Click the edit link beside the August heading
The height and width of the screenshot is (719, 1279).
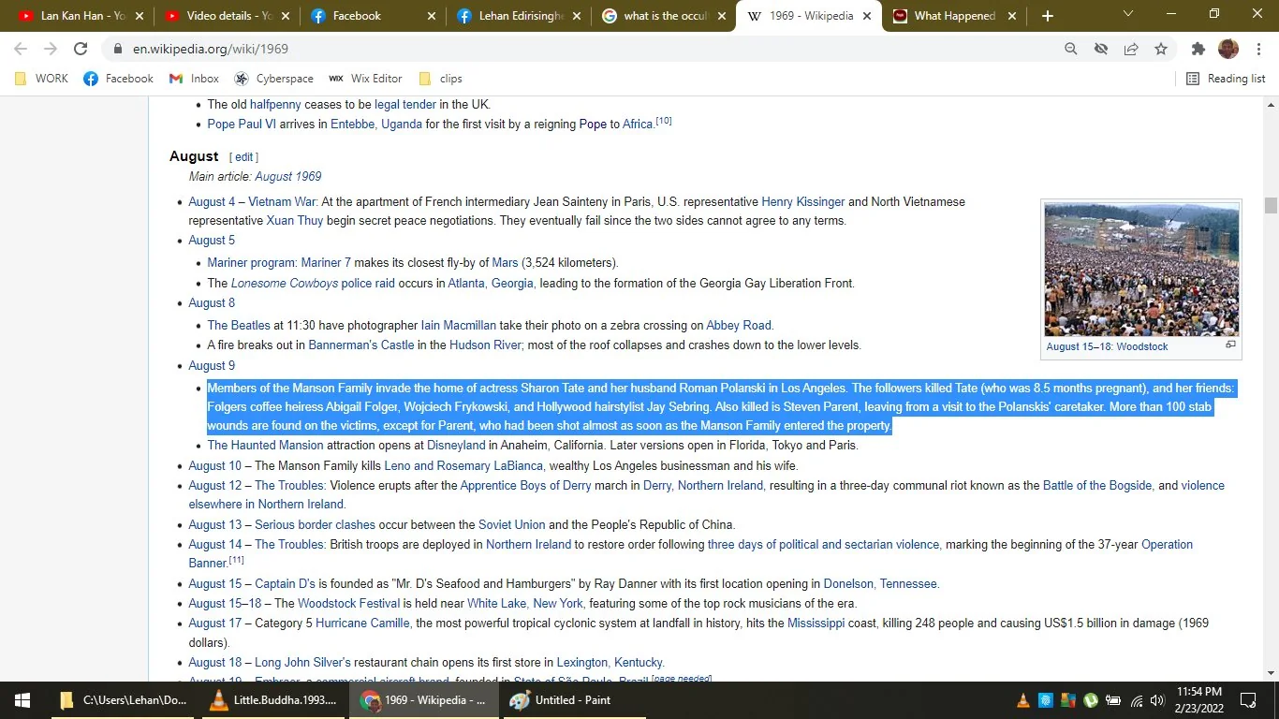pos(244,157)
